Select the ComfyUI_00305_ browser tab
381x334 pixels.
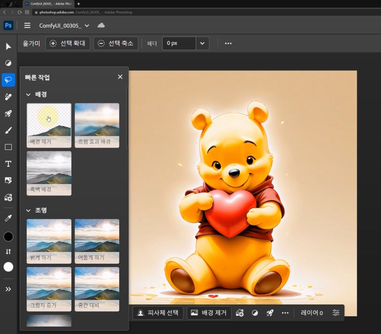pos(48,3)
